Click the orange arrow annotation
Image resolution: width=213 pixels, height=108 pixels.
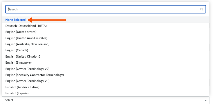[47, 20]
